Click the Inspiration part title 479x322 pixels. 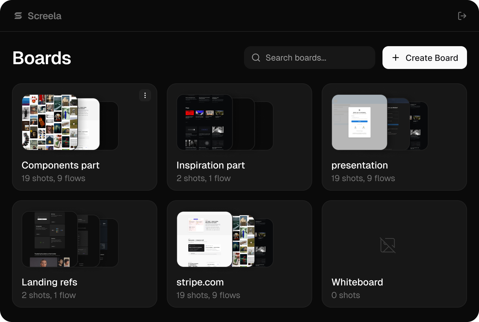click(211, 165)
